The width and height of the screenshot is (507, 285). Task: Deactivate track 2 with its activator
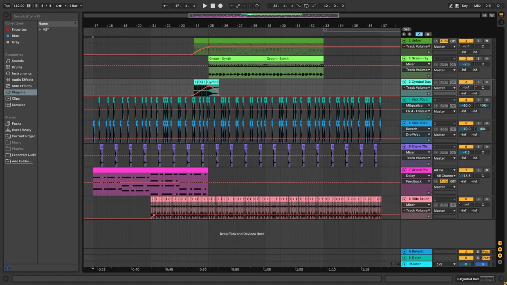466,59
